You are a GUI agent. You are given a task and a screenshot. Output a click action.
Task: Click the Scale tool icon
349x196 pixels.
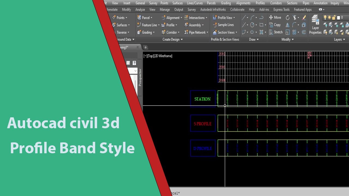coord(288,32)
